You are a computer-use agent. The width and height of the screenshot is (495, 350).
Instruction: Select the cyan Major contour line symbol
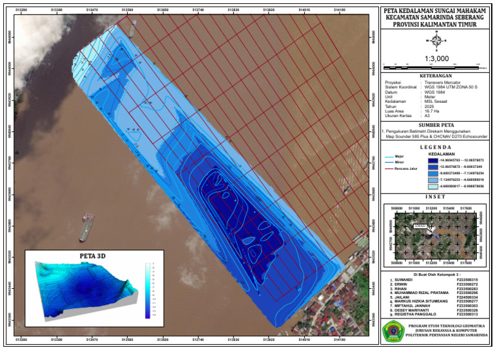pyautogui.click(x=389, y=156)
